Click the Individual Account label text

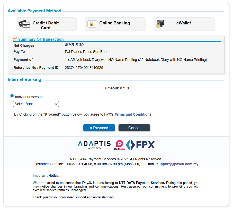(29, 97)
